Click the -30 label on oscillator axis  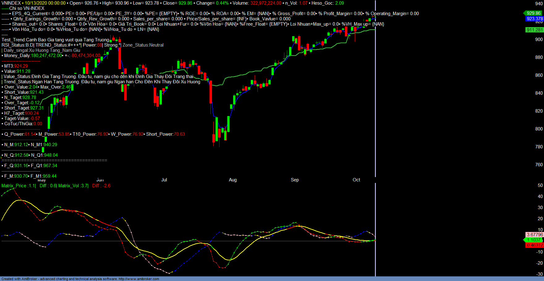[x=539, y=274]
